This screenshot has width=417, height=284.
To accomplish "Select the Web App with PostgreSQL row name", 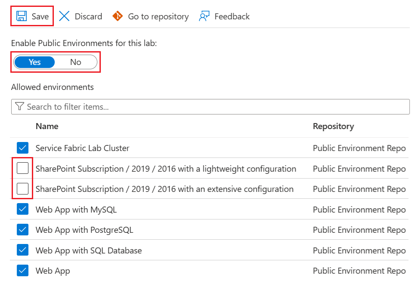I will 84,230.
